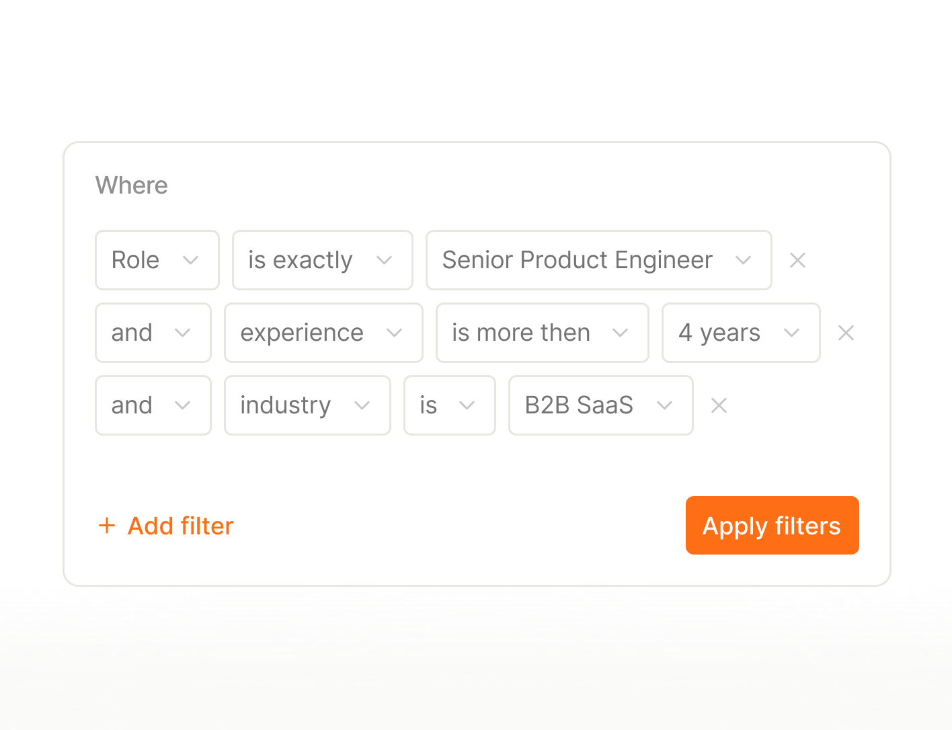
Task: Remove the experience filter row
Action: tap(846, 333)
